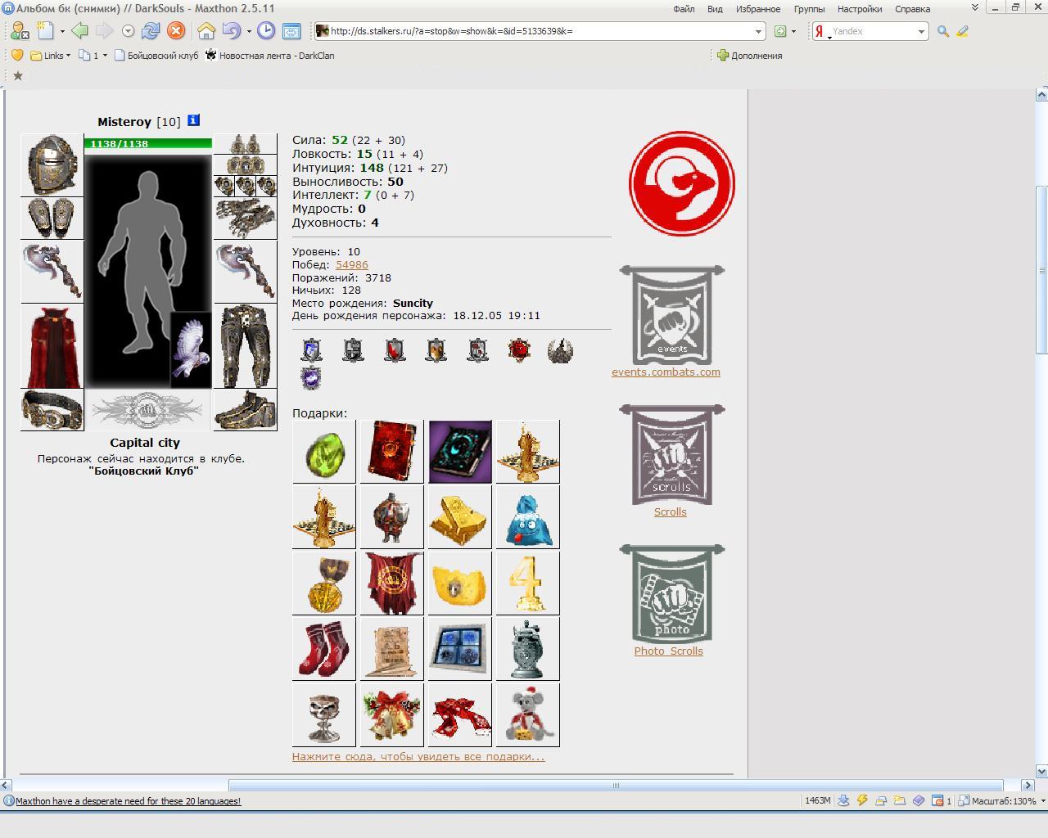1048x838 pixels.
Task: Click the red robe equipment slot
Action: 52,347
